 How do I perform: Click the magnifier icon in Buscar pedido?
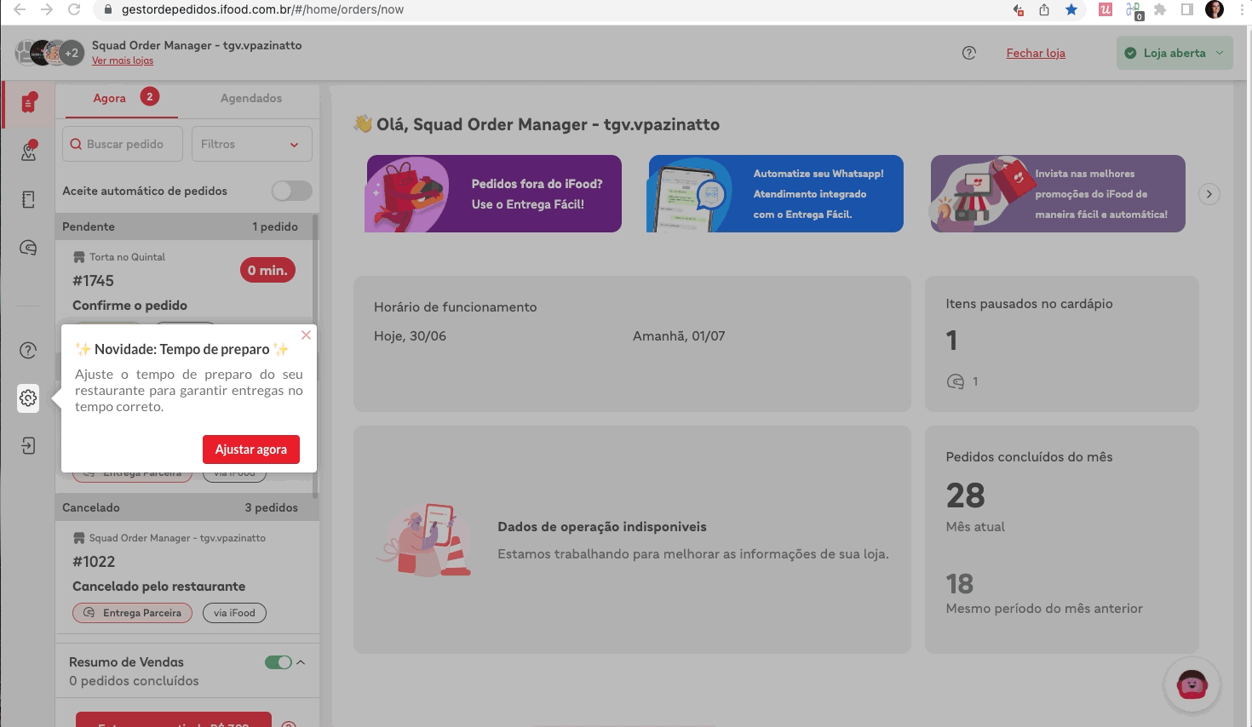pyautogui.click(x=76, y=144)
